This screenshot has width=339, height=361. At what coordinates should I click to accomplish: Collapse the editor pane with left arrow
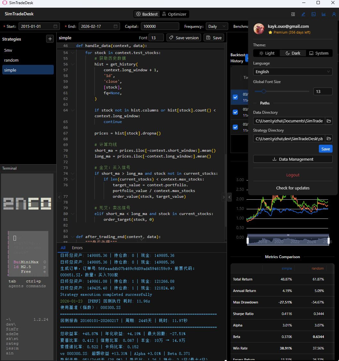pyautogui.click(x=59, y=197)
